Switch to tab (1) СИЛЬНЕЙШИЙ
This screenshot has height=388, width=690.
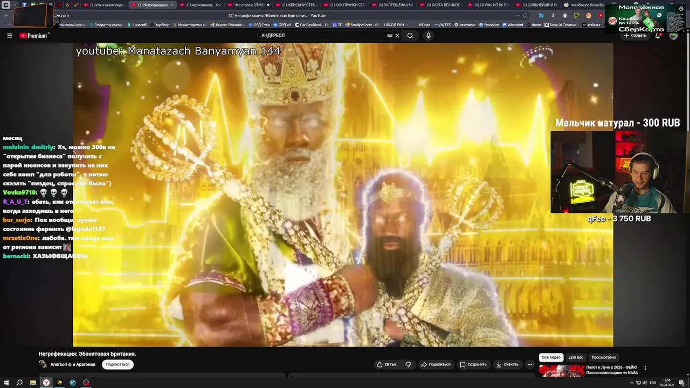click(537, 5)
